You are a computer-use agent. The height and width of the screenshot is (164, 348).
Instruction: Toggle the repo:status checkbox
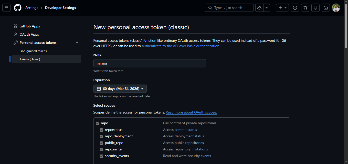coord(101,130)
